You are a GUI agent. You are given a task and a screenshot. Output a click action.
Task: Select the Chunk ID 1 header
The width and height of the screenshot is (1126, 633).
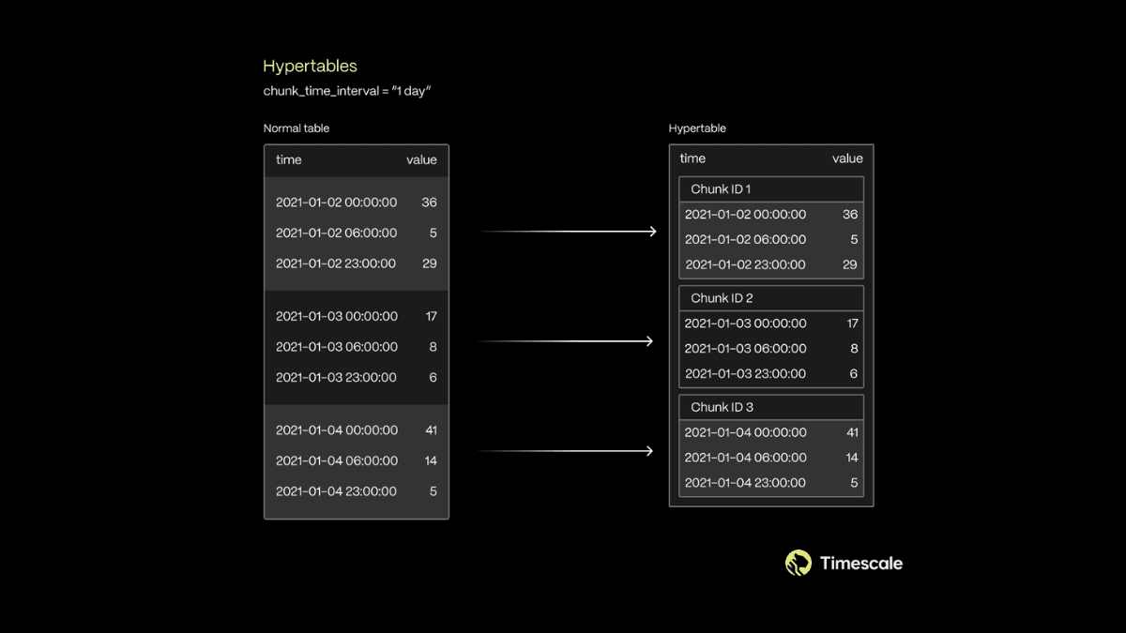click(x=721, y=188)
